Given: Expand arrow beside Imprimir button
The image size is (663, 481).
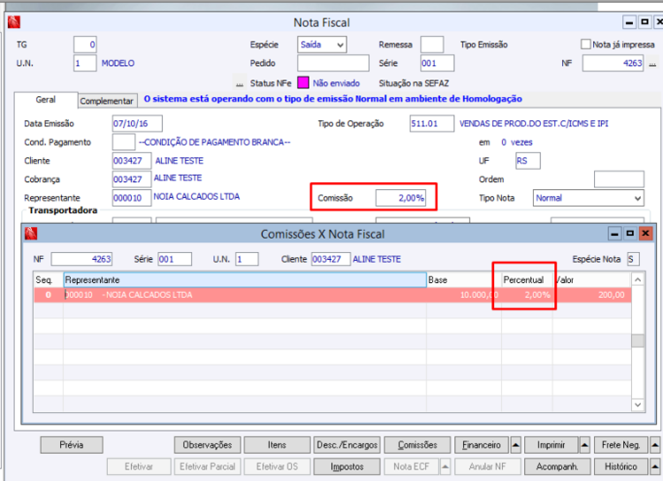Looking at the screenshot, I should pyautogui.click(x=585, y=445).
